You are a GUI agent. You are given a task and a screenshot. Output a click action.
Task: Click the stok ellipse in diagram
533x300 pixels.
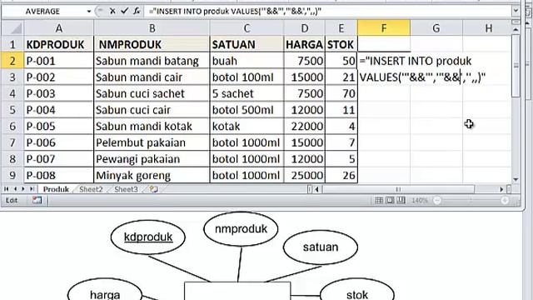tap(357, 290)
